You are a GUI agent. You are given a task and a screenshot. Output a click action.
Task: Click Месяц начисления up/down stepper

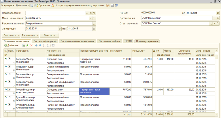94,18
